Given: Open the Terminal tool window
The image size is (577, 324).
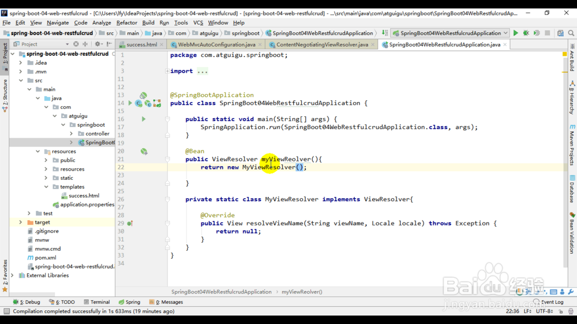Looking at the screenshot, I should coord(97,302).
